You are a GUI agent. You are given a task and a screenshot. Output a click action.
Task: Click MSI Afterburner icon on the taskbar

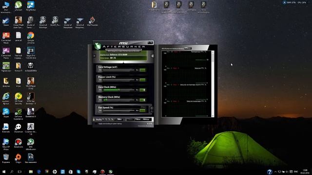(x=111, y=172)
